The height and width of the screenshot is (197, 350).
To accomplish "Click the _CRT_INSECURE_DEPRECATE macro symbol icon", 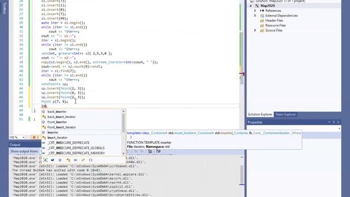I will point(44,143).
